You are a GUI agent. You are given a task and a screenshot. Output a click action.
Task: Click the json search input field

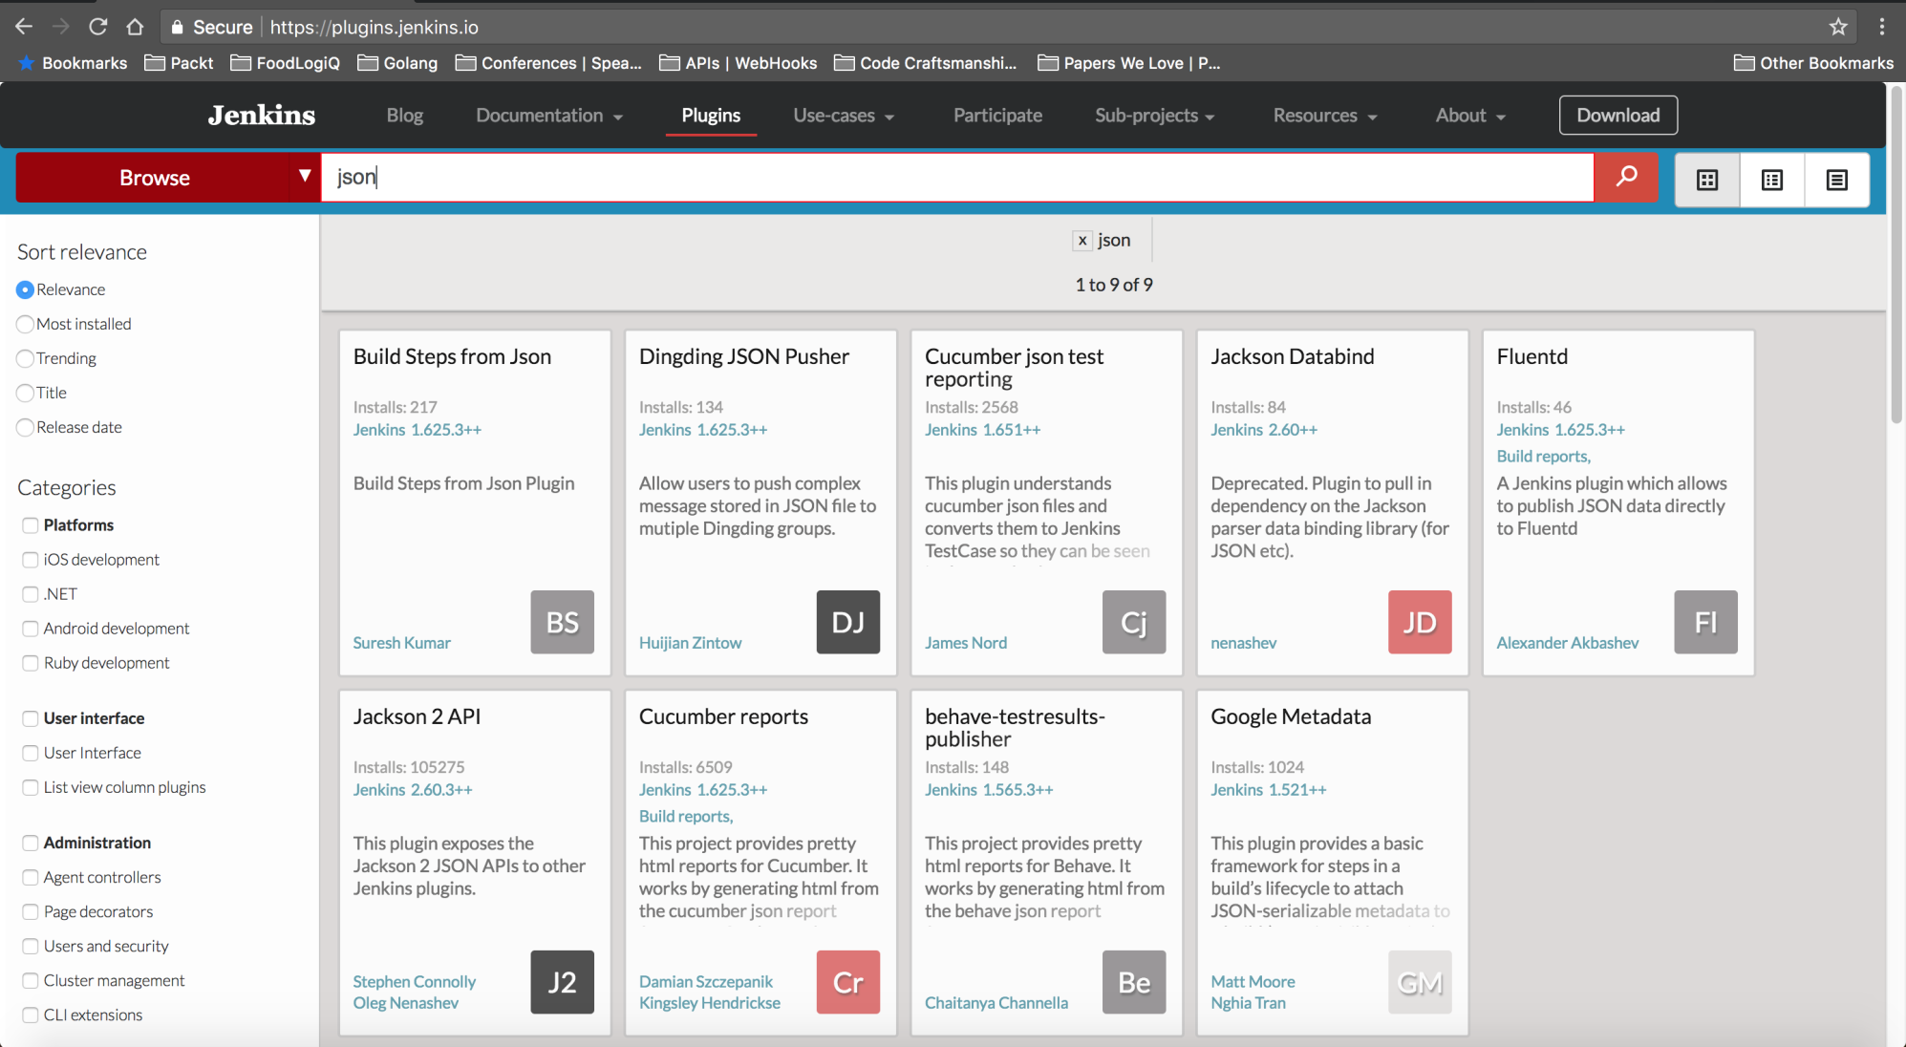(957, 178)
